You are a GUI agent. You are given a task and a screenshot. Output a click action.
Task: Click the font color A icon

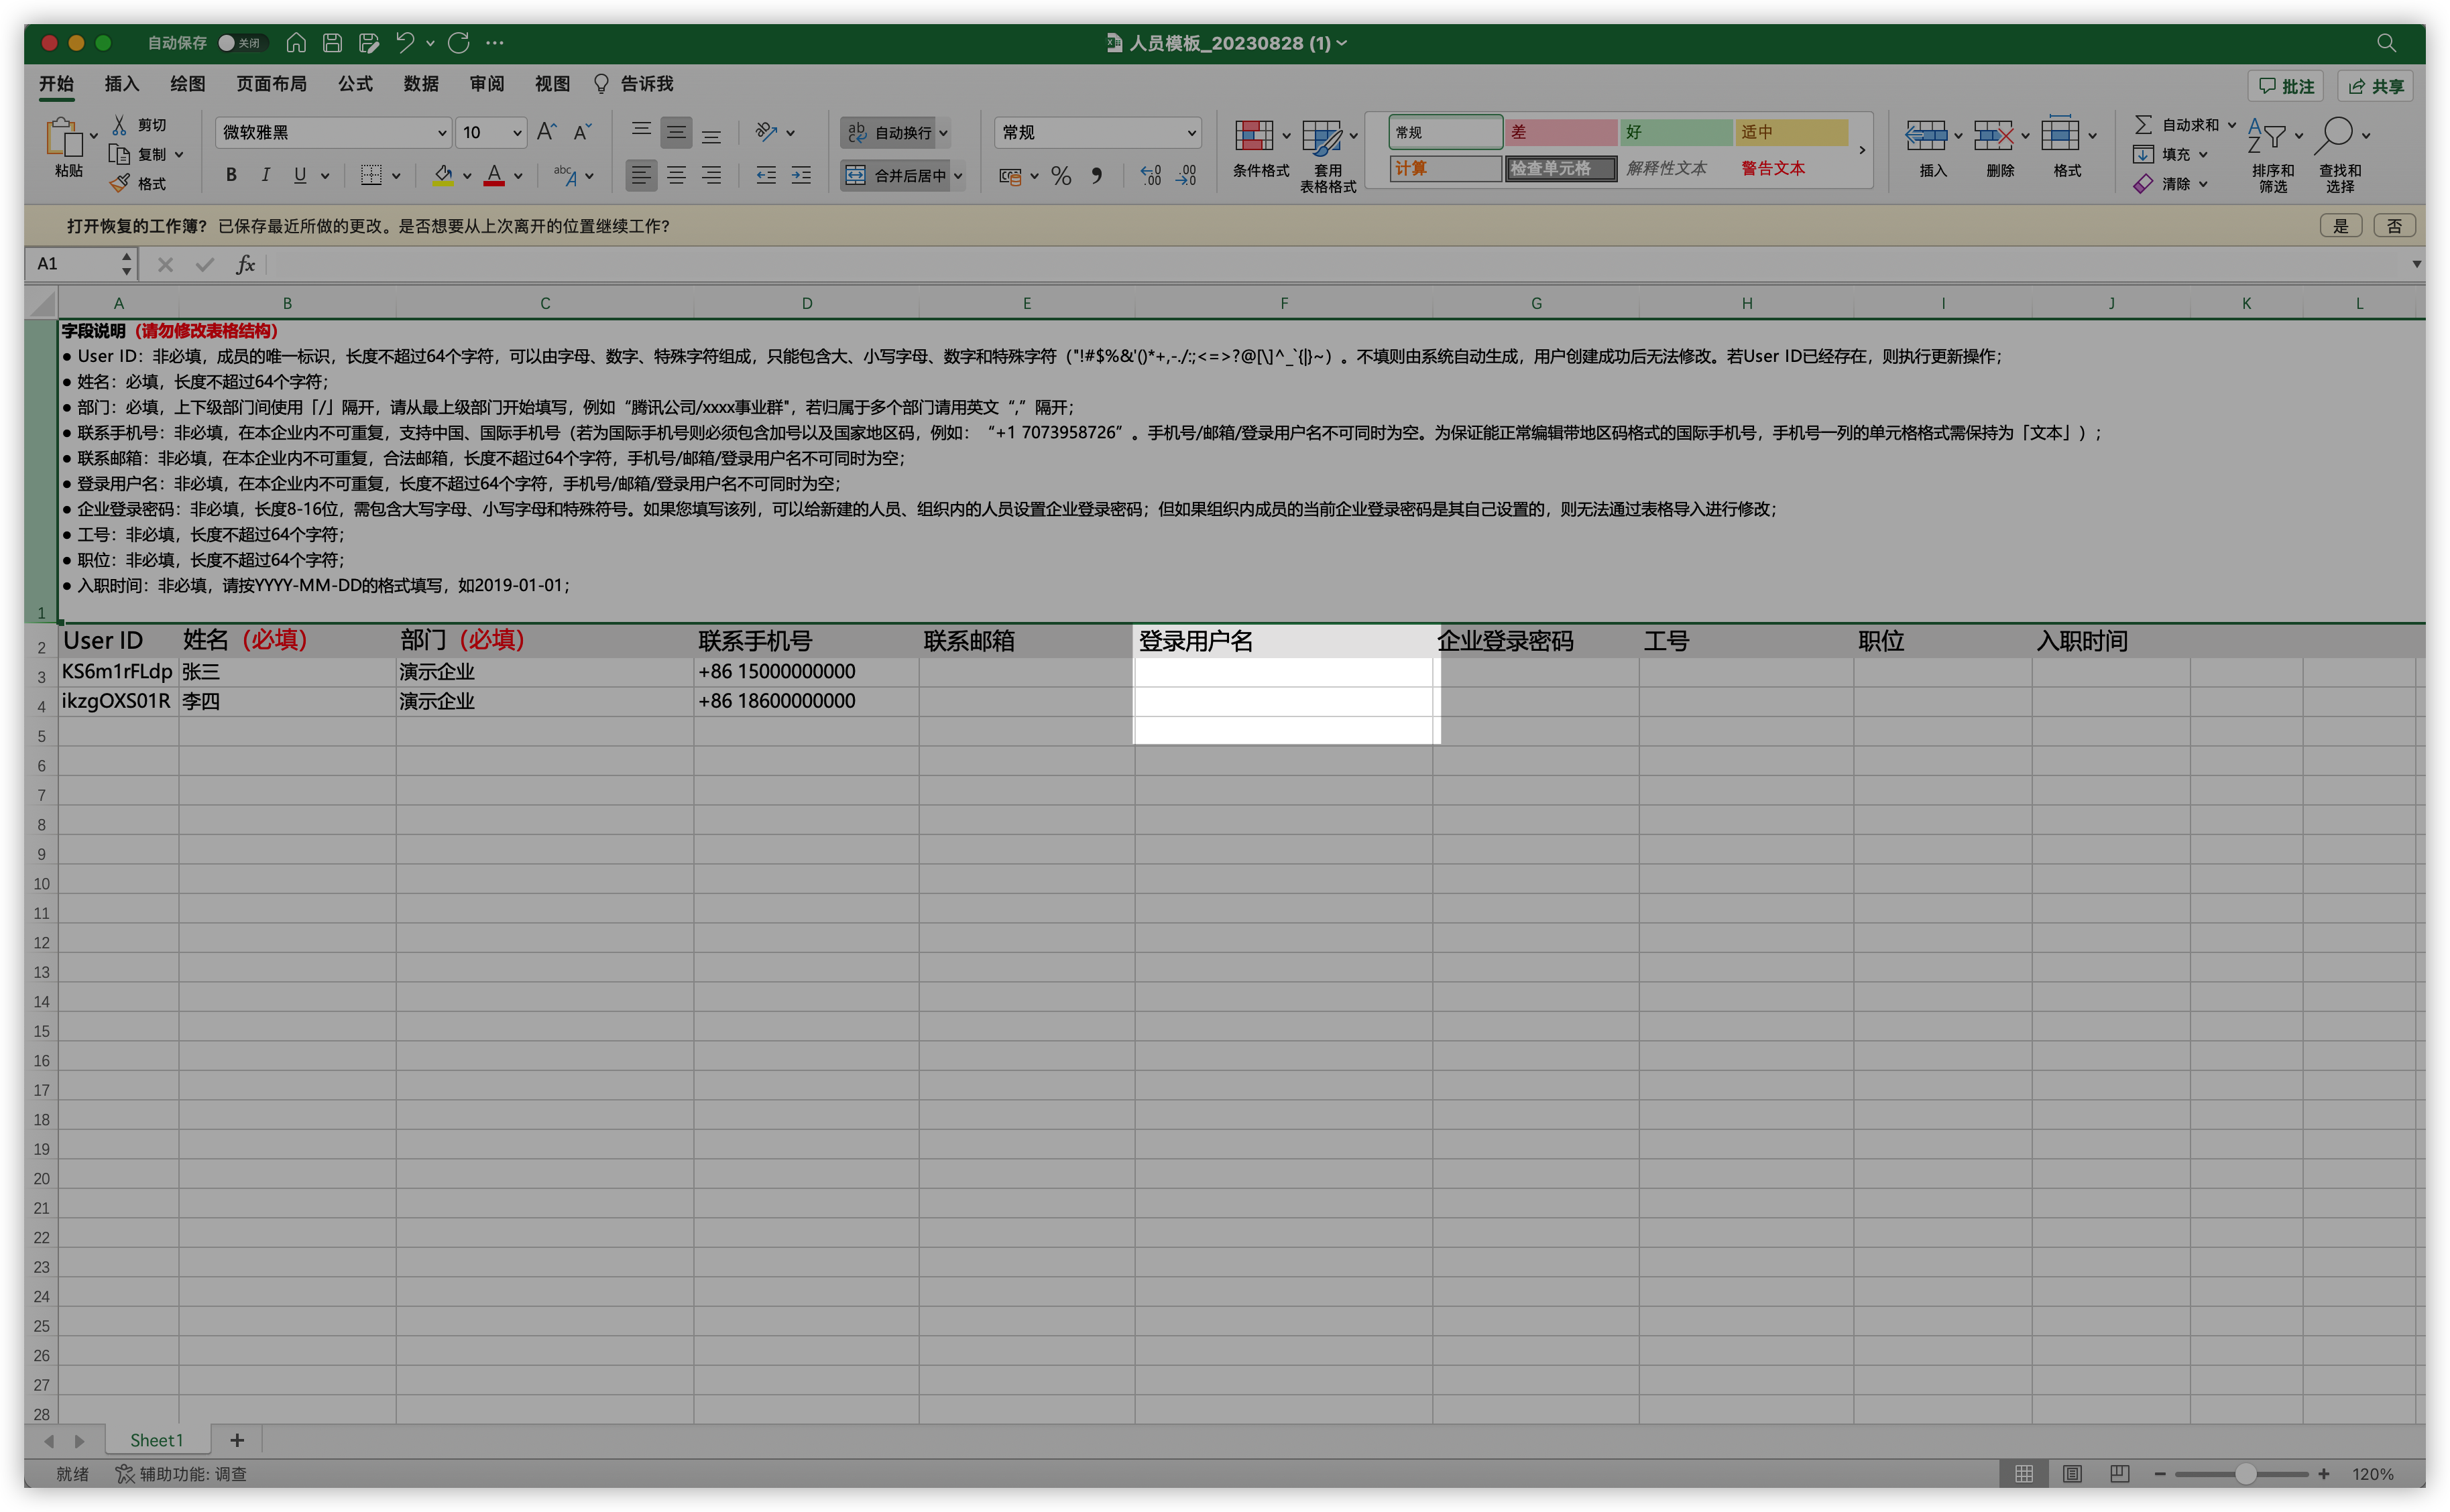(x=494, y=175)
